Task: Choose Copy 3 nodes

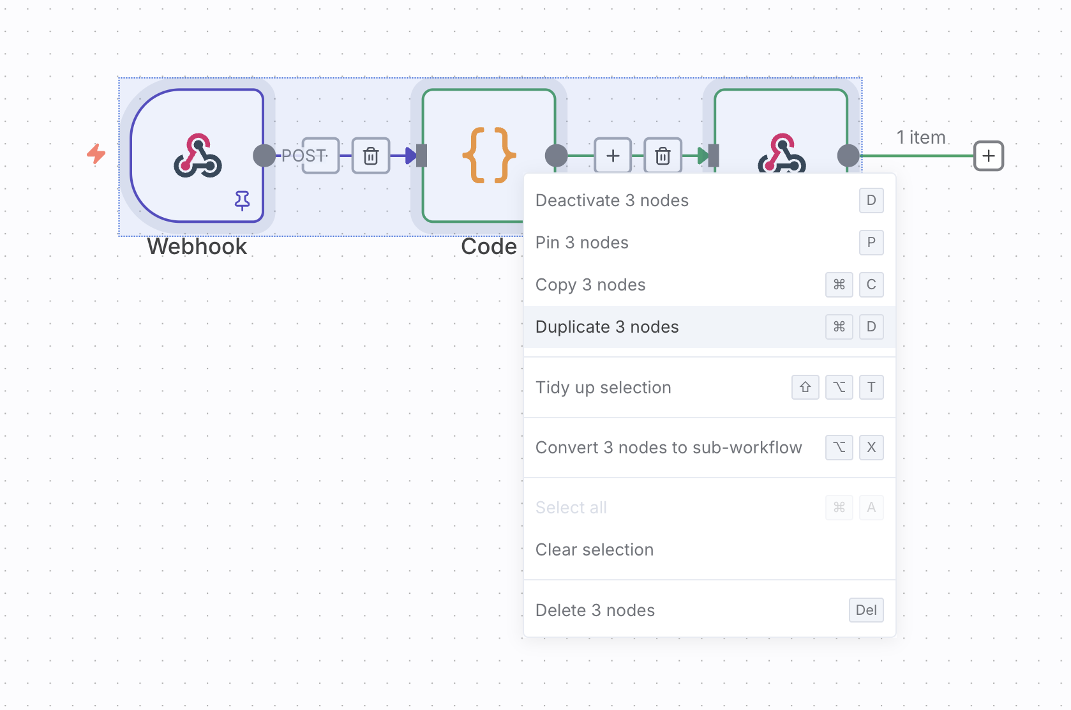Action: (x=590, y=285)
